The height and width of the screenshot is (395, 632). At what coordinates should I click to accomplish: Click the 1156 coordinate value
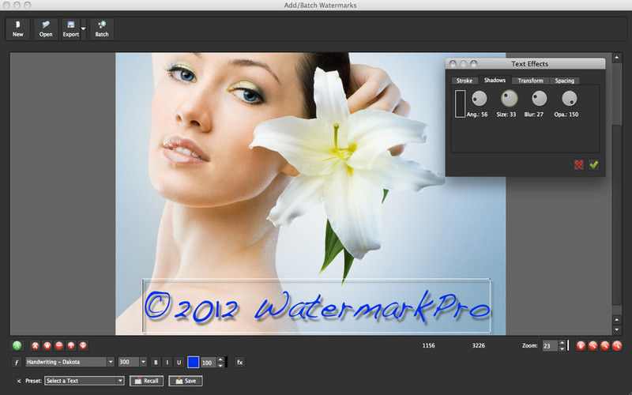point(428,345)
